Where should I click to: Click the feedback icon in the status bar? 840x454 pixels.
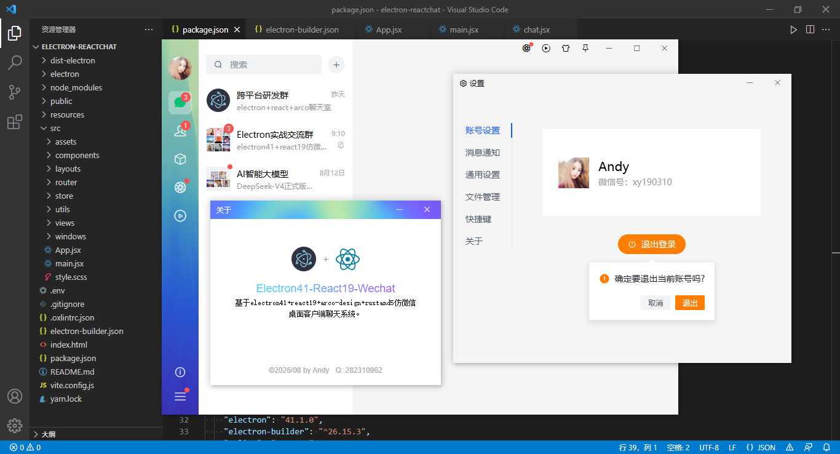click(x=809, y=447)
